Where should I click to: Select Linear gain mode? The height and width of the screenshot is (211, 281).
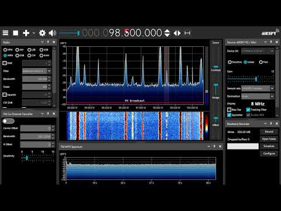coord(249,62)
